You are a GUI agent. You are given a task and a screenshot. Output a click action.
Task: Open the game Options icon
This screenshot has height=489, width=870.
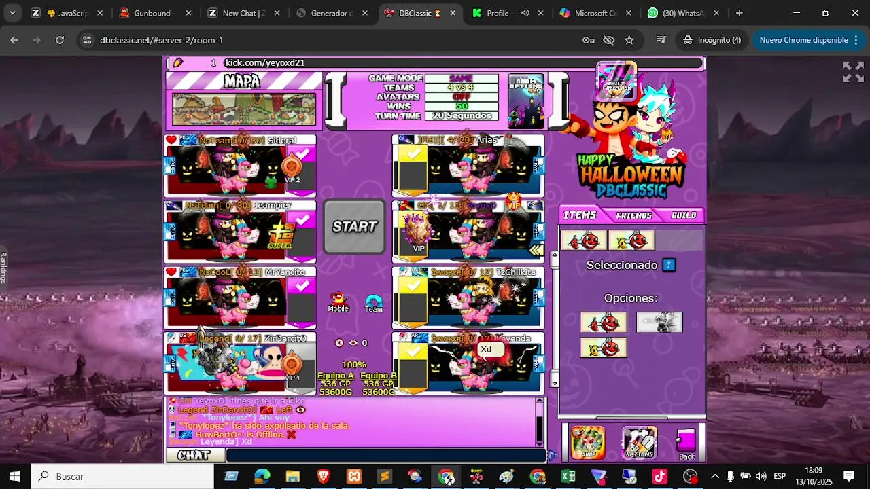639,443
